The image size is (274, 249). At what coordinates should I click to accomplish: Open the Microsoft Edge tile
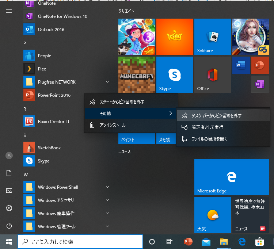click(232, 177)
